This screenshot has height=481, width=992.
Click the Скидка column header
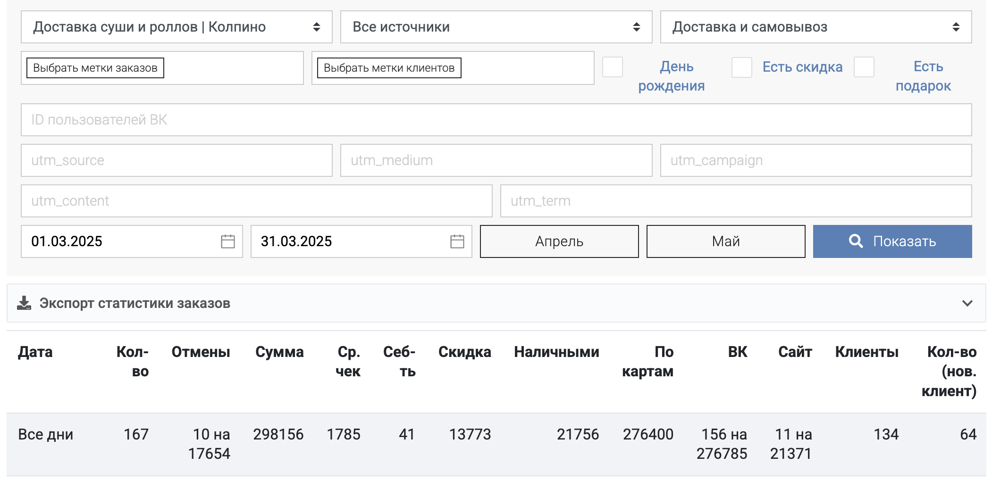(x=464, y=352)
